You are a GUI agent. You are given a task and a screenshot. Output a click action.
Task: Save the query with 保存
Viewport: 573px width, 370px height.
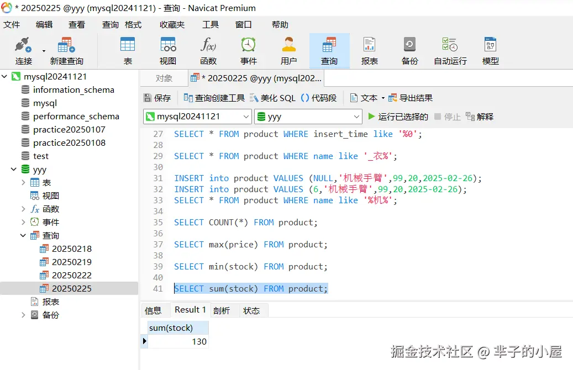157,98
